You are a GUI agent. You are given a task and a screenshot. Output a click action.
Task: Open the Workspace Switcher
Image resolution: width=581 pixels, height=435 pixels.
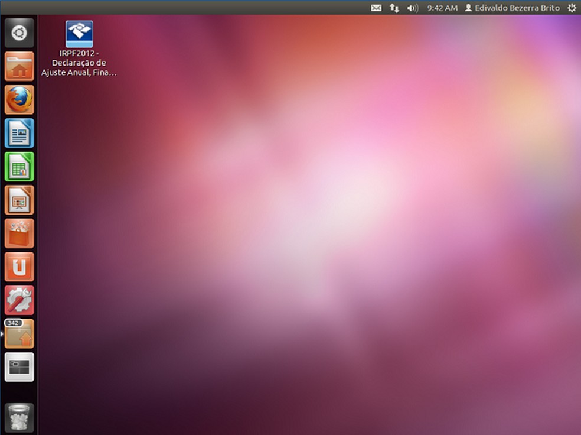(19, 367)
